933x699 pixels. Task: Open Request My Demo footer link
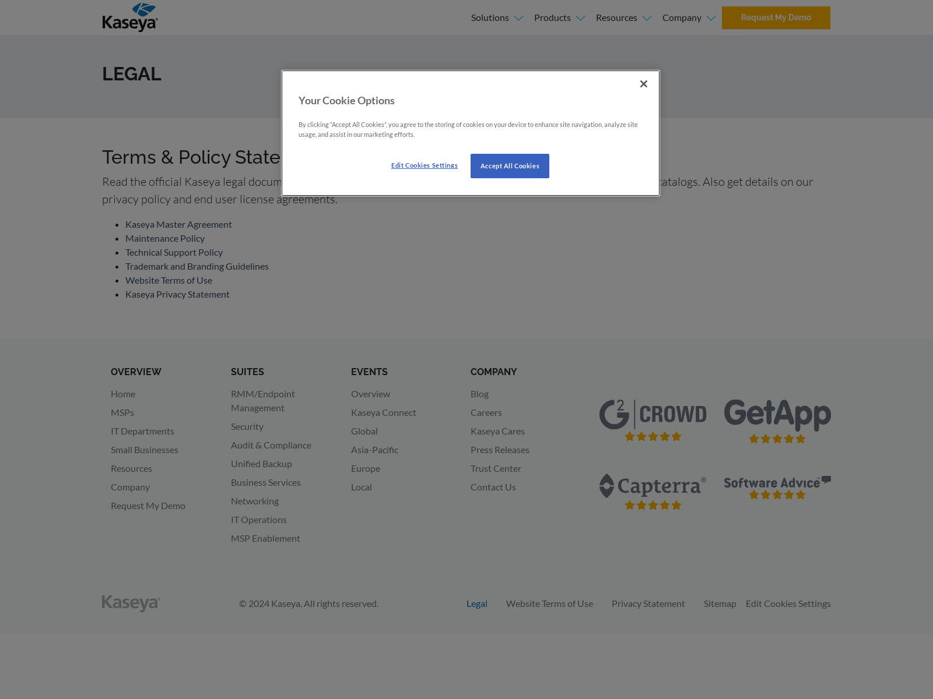[x=148, y=506]
